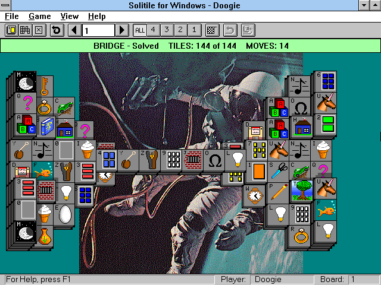Click the "BRIDGE - Solved" status text
This screenshot has width=381, height=285.
[x=126, y=46]
